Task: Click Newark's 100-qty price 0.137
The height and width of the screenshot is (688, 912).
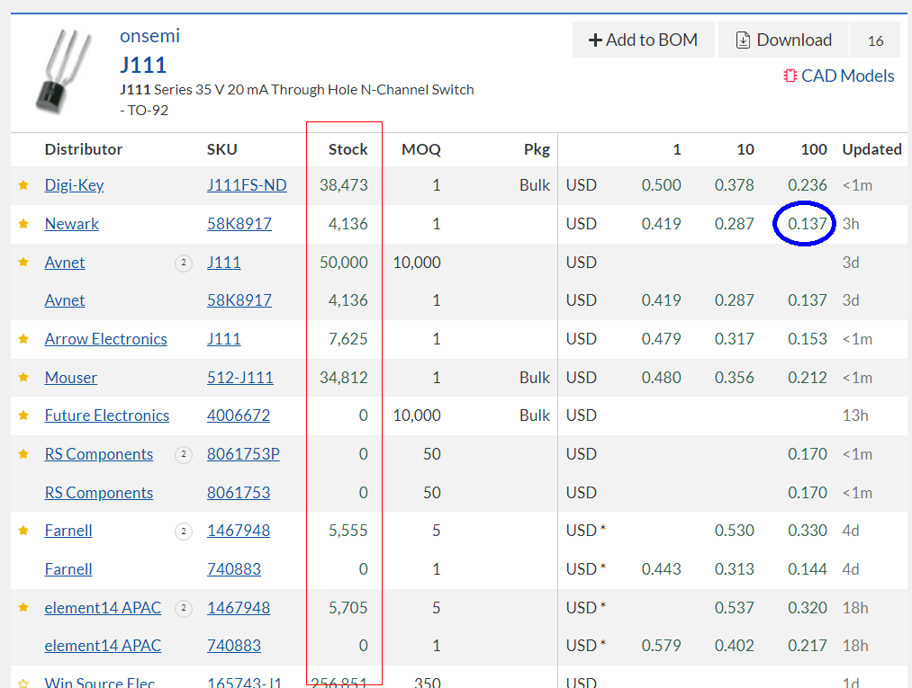Action: pyautogui.click(x=808, y=224)
